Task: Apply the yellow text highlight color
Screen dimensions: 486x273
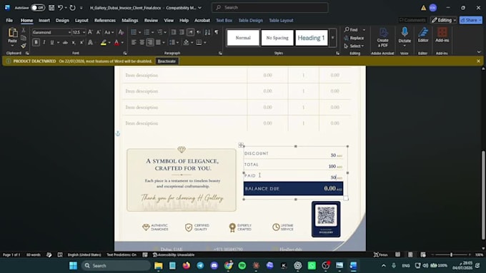Action: pos(104,42)
